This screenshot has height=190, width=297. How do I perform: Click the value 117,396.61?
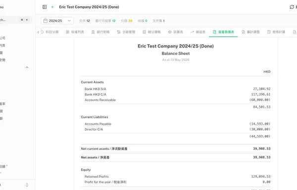tap(261, 95)
